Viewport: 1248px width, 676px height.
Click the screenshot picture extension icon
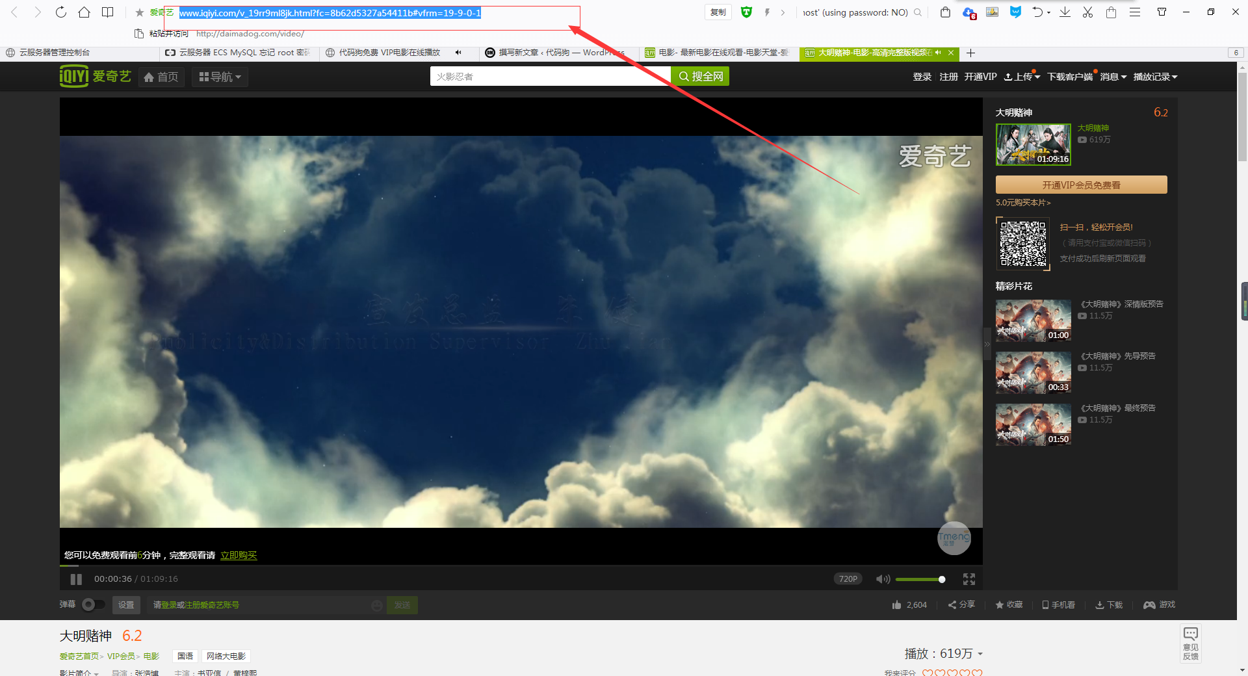992,12
